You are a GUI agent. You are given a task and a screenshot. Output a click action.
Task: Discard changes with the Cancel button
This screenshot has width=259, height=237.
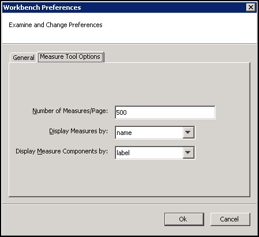click(x=230, y=219)
